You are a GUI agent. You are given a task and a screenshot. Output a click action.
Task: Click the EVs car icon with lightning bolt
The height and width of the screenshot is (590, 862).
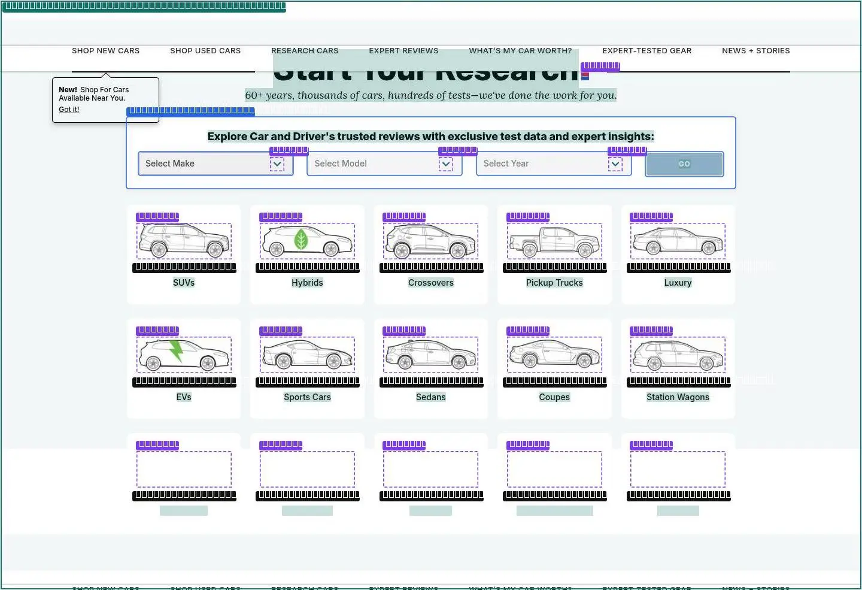[x=184, y=355]
